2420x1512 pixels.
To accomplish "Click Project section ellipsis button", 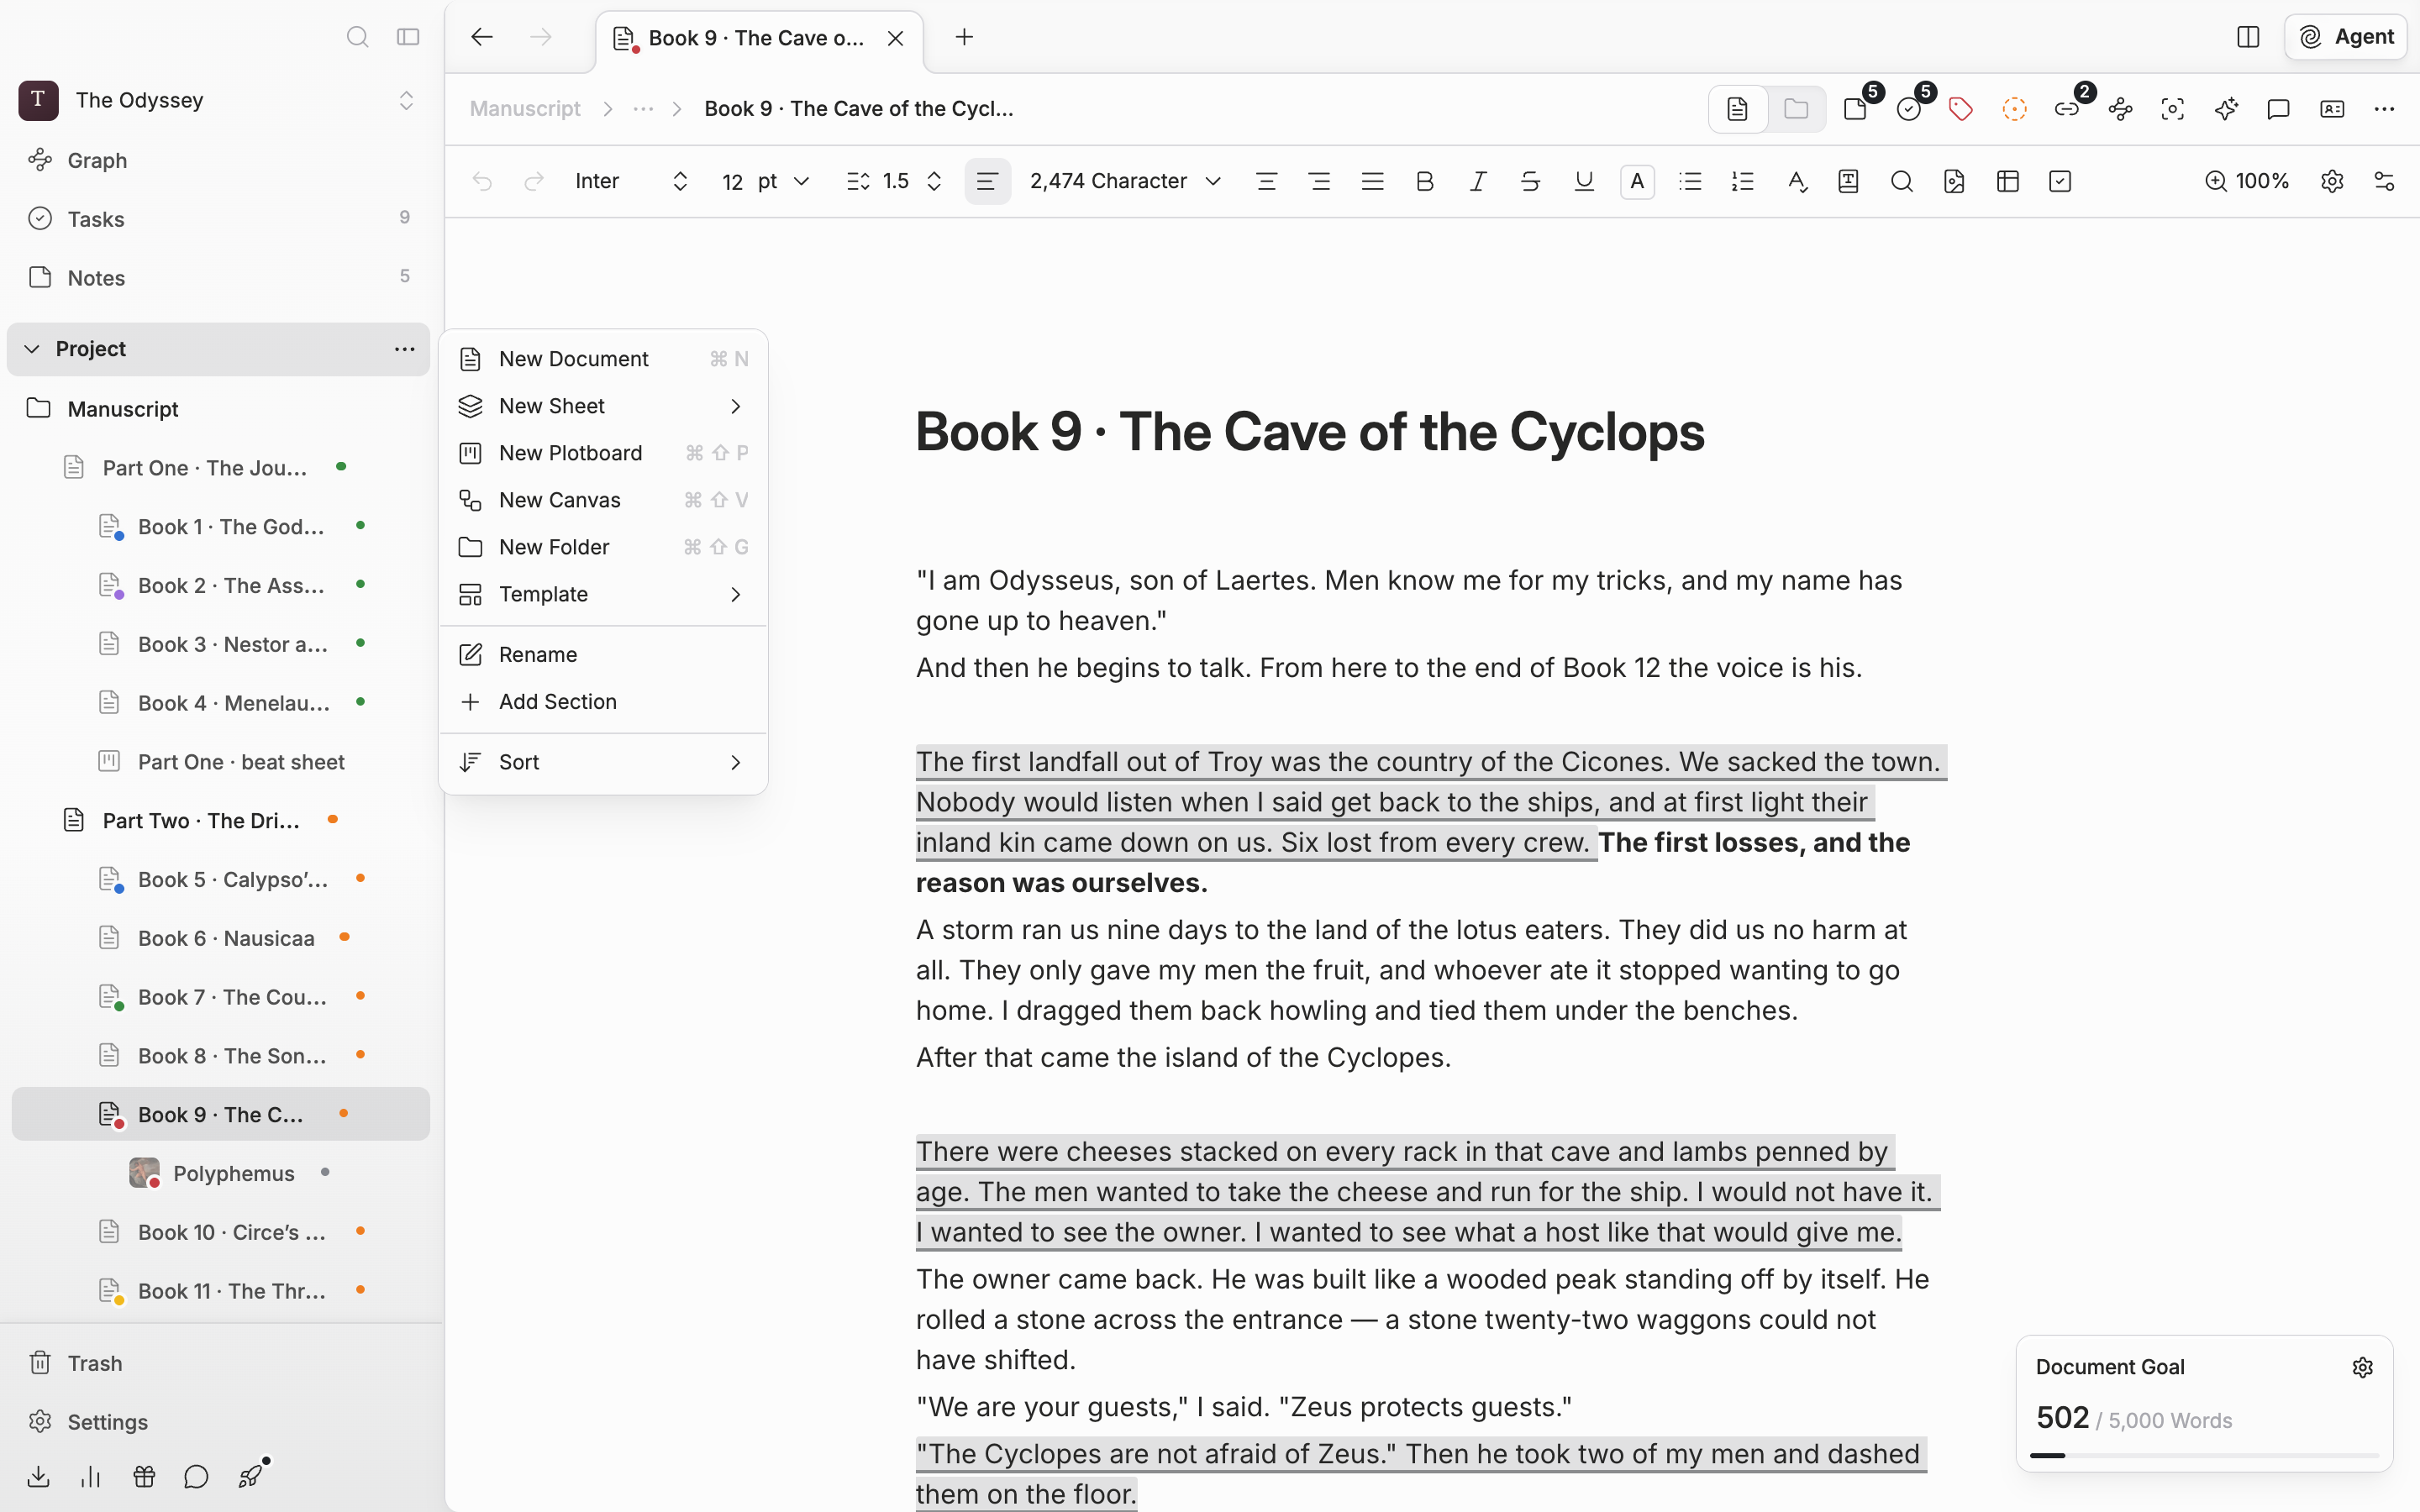I will coord(404,349).
